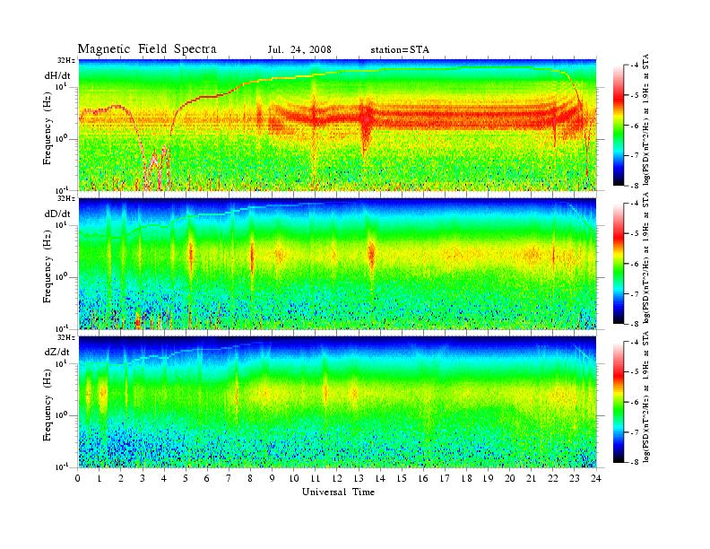Click the 'station=STA' label

[400, 50]
